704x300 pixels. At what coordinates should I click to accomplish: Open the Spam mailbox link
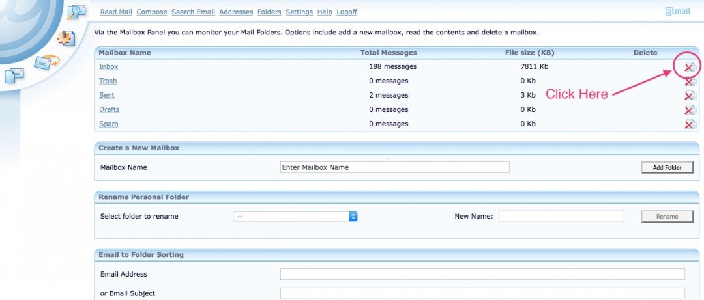pos(109,124)
